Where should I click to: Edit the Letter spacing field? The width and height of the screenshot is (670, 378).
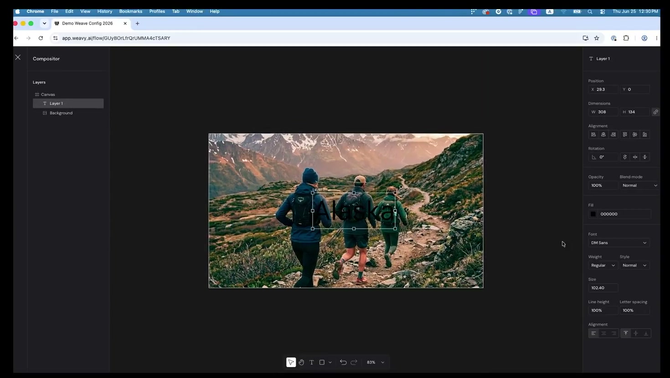(x=634, y=311)
